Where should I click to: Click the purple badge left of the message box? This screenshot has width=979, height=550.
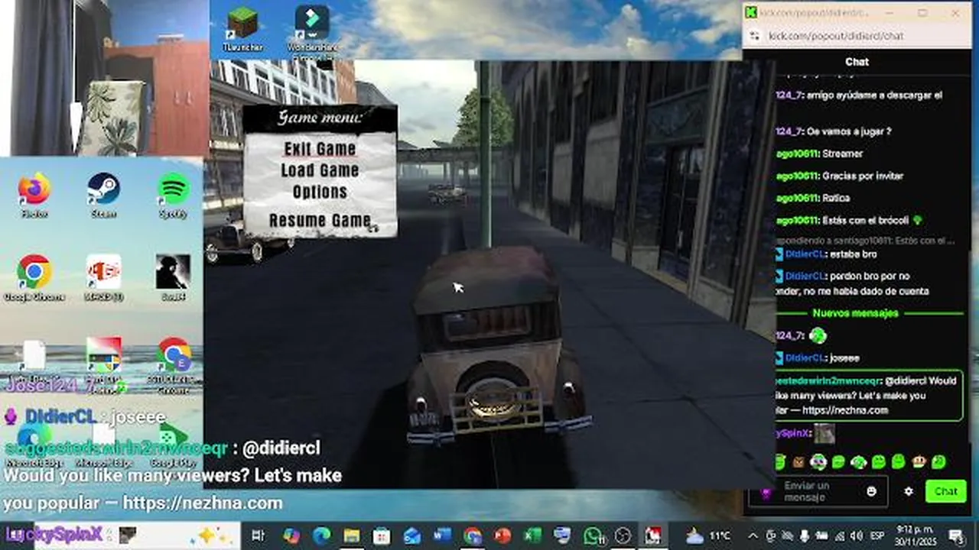[x=766, y=493]
